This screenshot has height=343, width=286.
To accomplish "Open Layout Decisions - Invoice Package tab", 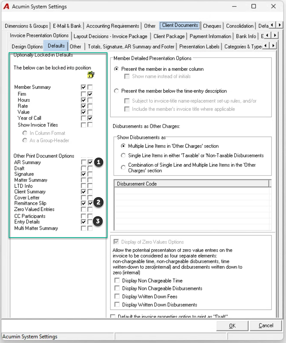I will pos(110,36).
